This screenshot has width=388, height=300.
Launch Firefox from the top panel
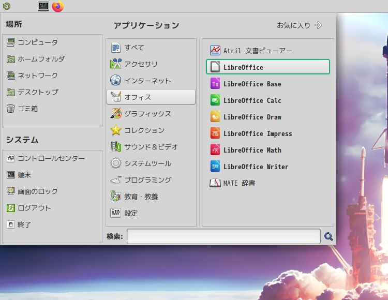point(58,6)
